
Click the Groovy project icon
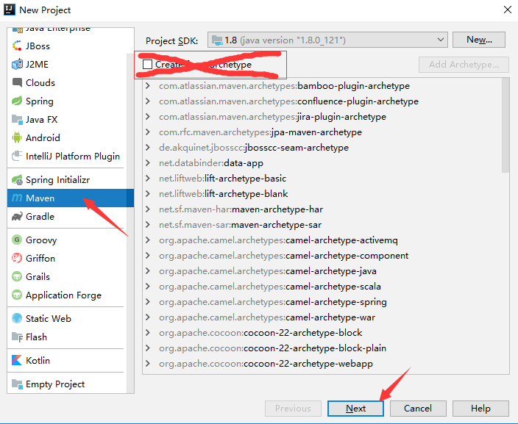coord(17,240)
